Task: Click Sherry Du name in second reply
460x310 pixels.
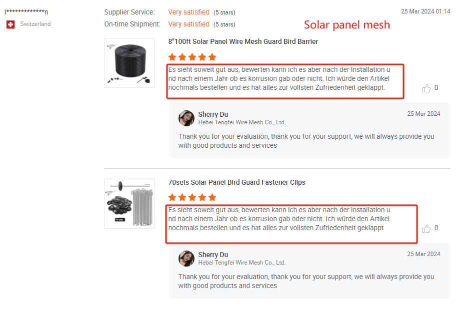Action: tap(213, 255)
